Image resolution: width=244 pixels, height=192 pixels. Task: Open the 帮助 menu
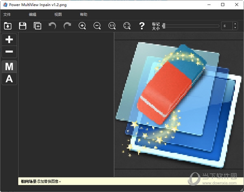[83, 15]
